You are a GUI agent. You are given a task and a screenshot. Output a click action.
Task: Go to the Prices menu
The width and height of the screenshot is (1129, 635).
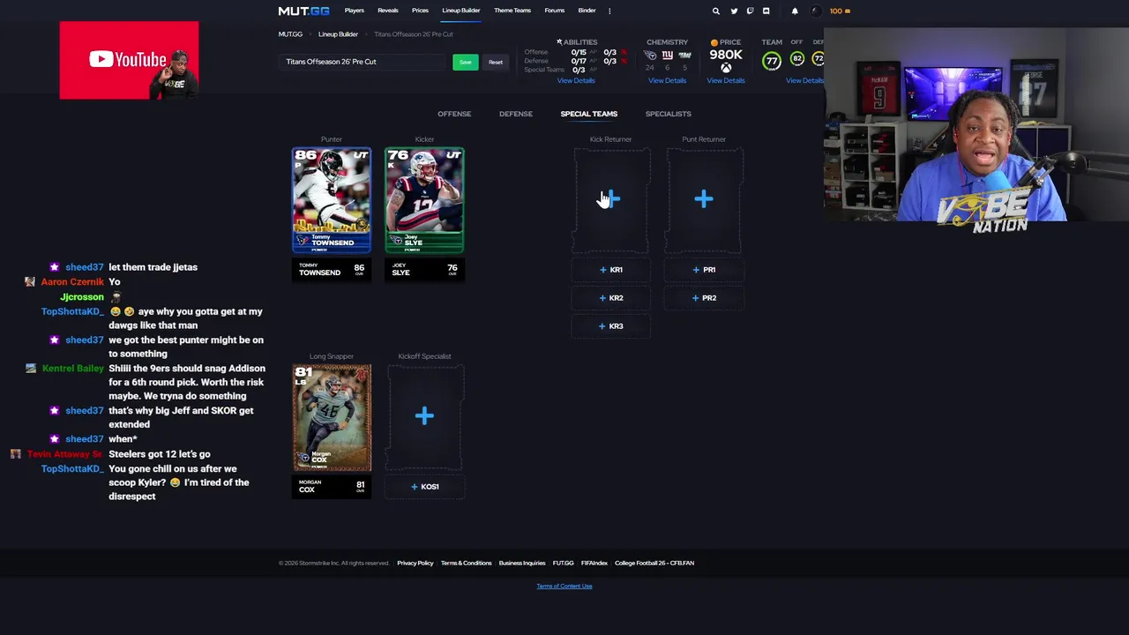[x=421, y=11]
